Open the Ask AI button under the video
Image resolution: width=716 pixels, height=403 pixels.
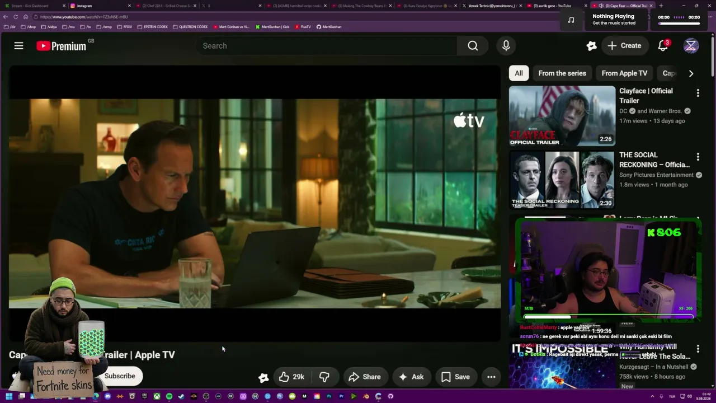[411, 377]
